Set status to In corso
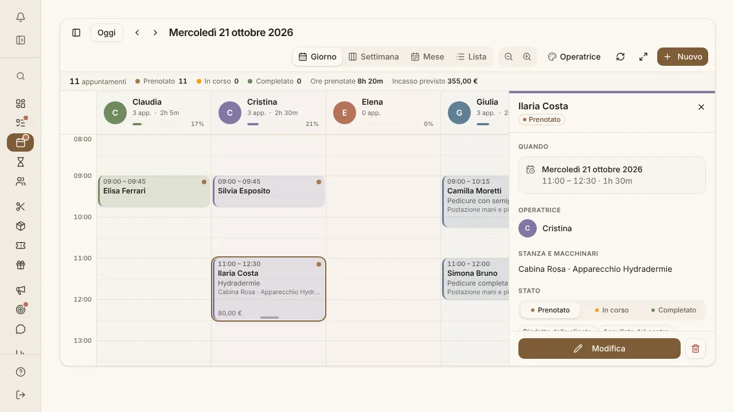This screenshot has height=412, width=734. coord(612,310)
